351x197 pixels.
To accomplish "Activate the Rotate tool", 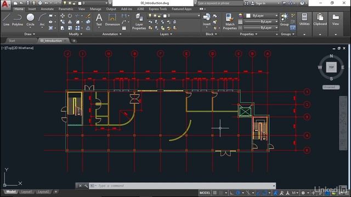I will click(x=70, y=16).
